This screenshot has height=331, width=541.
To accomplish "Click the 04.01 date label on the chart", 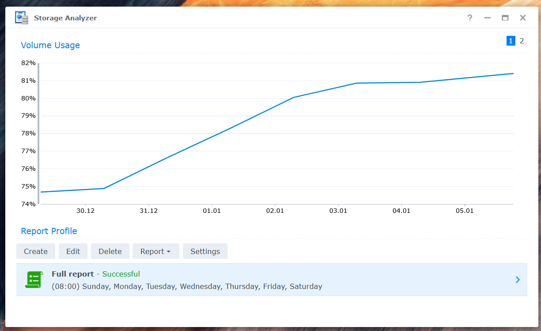I will (401, 211).
